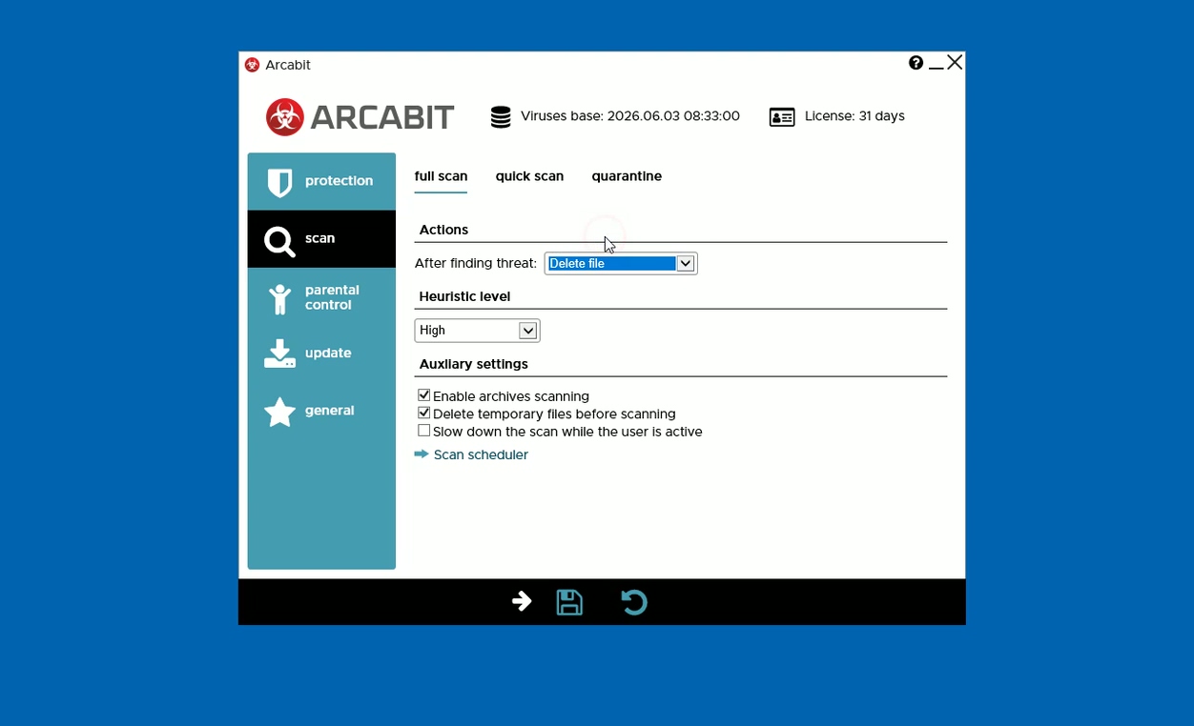Image resolution: width=1194 pixels, height=726 pixels.
Task: Click the Actions heading
Action: pyautogui.click(x=443, y=230)
